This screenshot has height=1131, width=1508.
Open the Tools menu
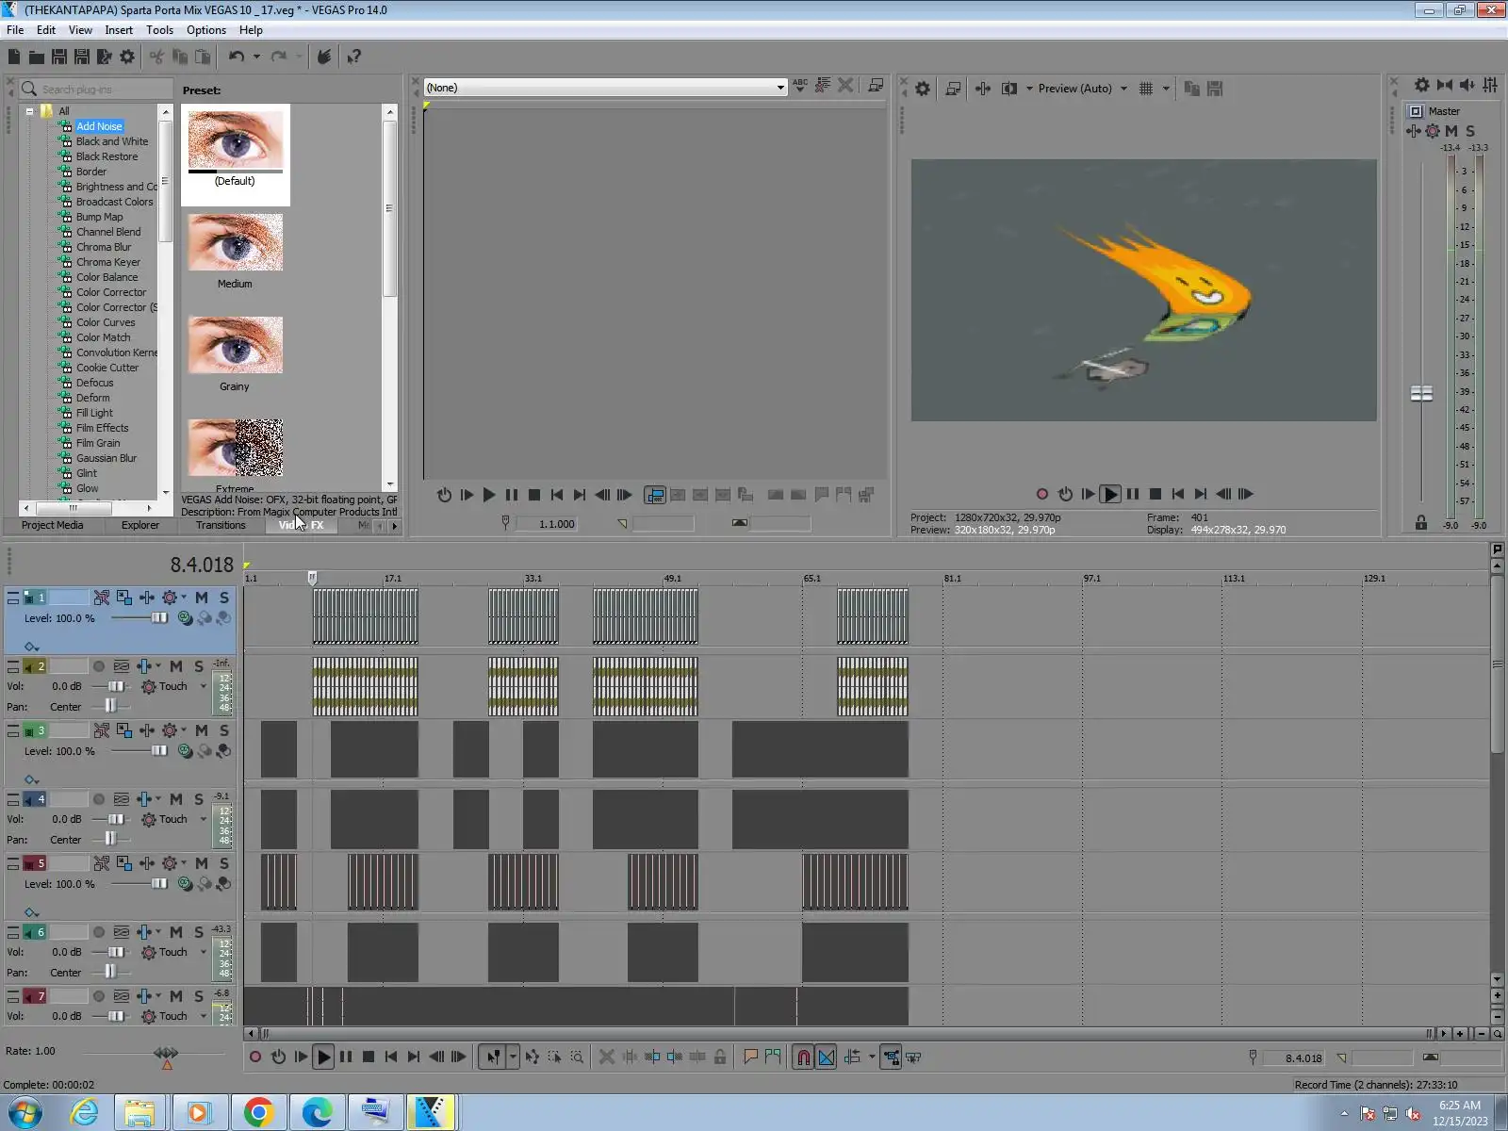(159, 30)
